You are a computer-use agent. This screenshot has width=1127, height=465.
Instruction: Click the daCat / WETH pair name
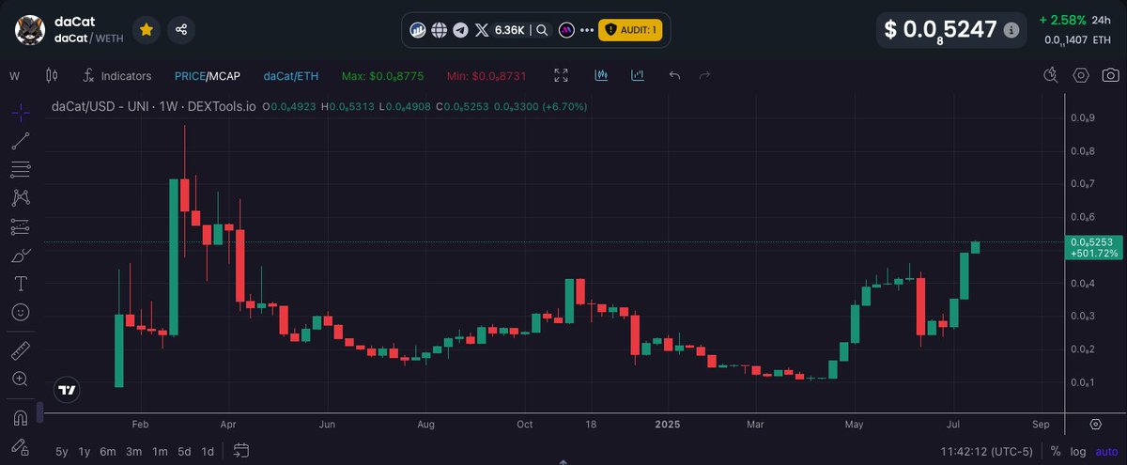coord(89,39)
